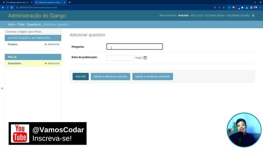Focus the Pergunta text field
The width and height of the screenshot is (263, 148).
(x=134, y=46)
